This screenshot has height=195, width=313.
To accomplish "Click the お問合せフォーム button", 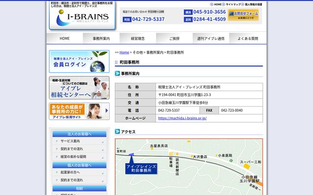I will (244, 15).
